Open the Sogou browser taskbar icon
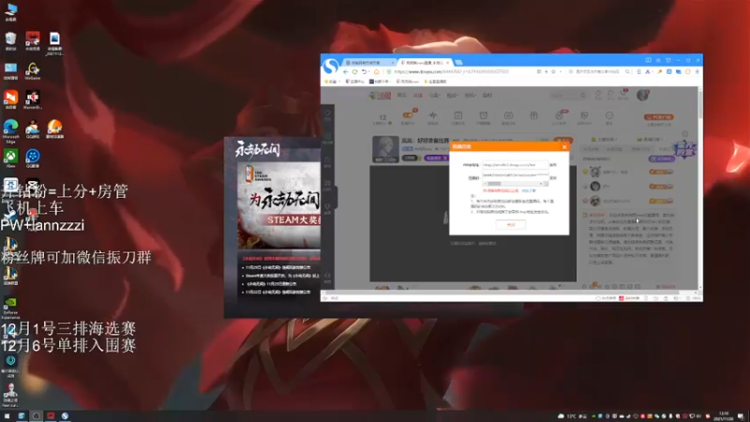Image resolution: width=750 pixels, height=422 pixels. pos(65,416)
